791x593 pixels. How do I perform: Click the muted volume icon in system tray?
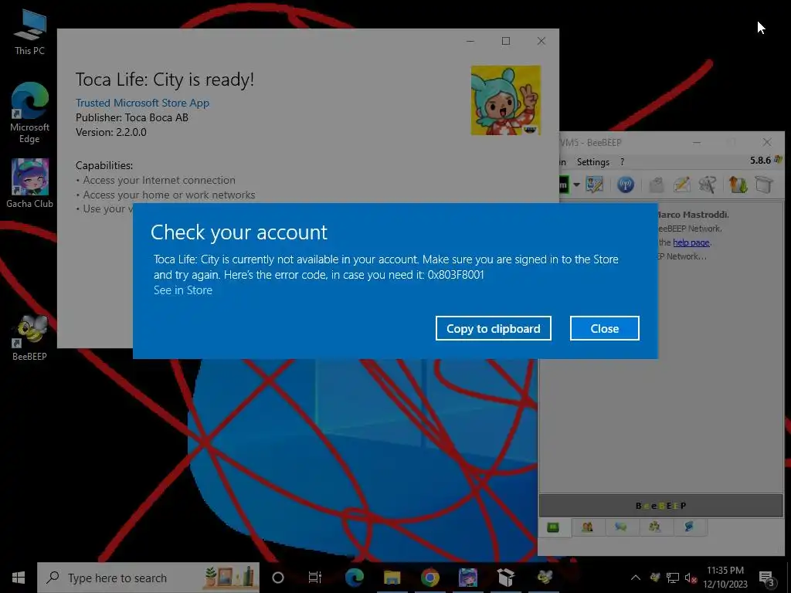click(x=691, y=578)
